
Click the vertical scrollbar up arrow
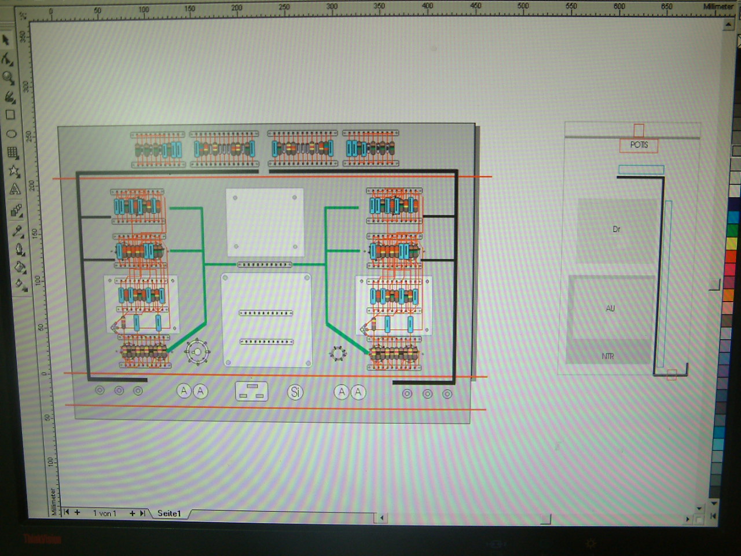(728, 25)
